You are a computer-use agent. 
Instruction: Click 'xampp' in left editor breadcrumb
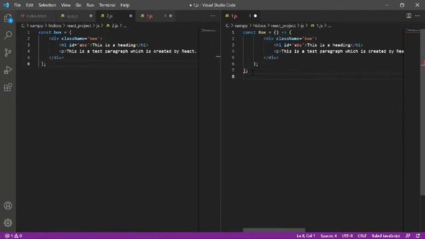pos(37,26)
